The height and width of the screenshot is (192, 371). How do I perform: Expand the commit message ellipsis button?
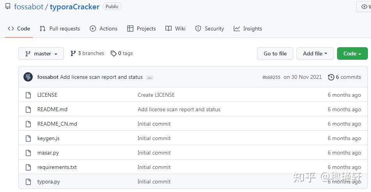(x=149, y=78)
